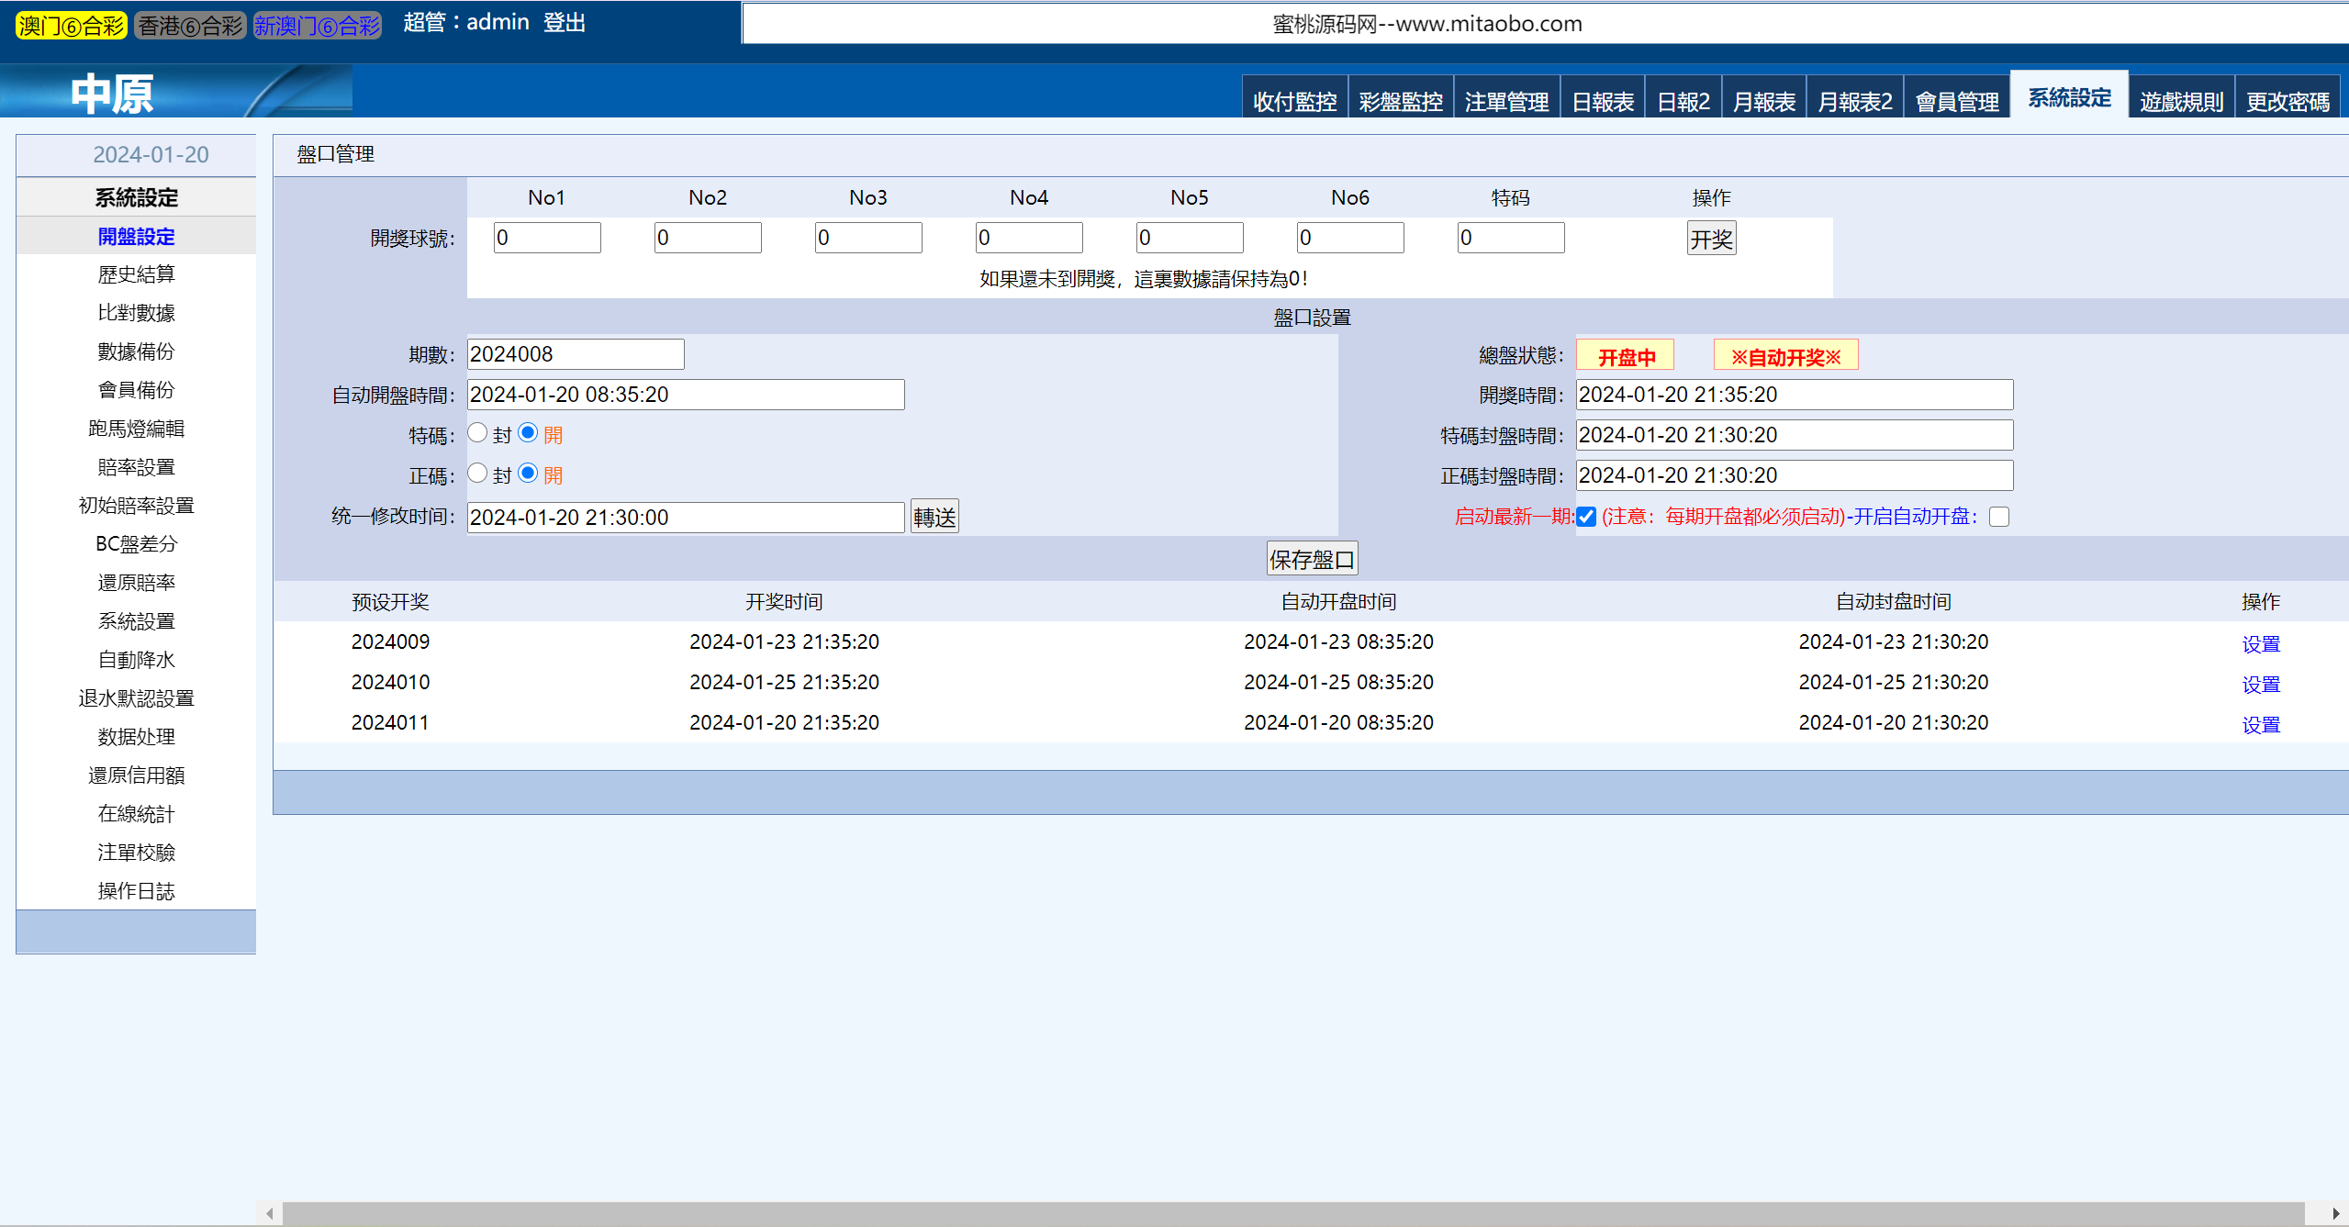Select 開 radio button for 特碼
The image size is (2349, 1227).
[x=527, y=435]
